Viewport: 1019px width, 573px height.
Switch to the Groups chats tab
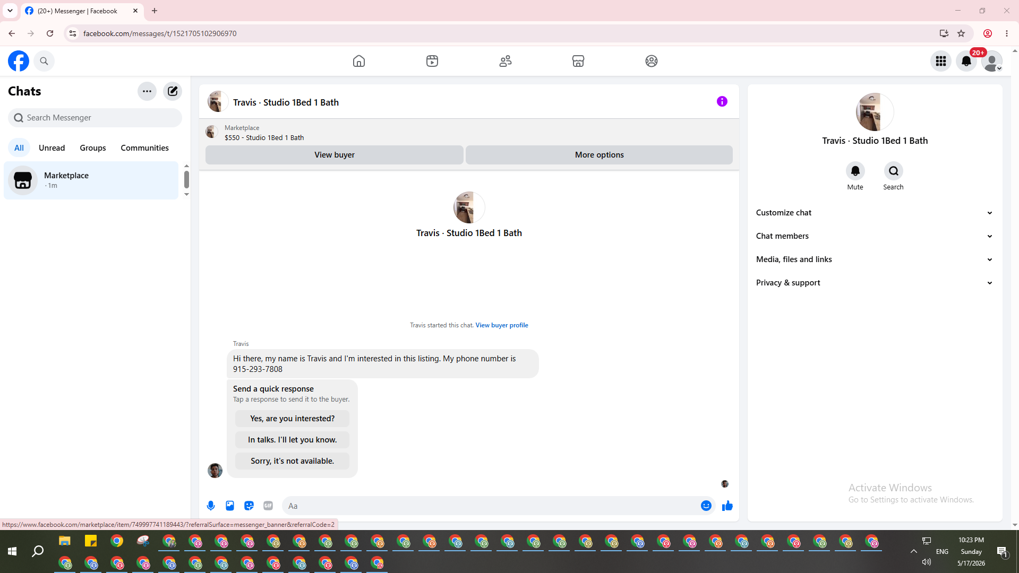(x=93, y=148)
